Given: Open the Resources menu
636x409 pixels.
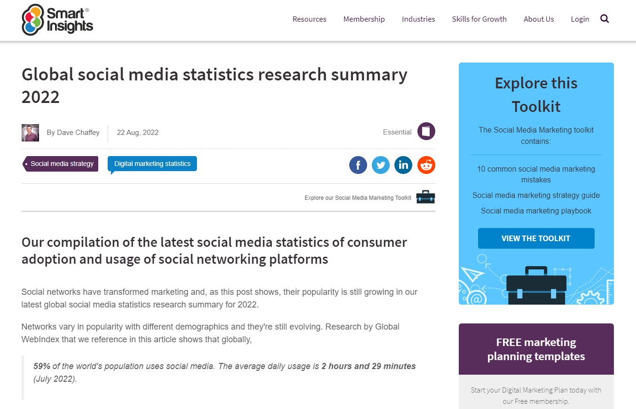Looking at the screenshot, I should [x=309, y=19].
